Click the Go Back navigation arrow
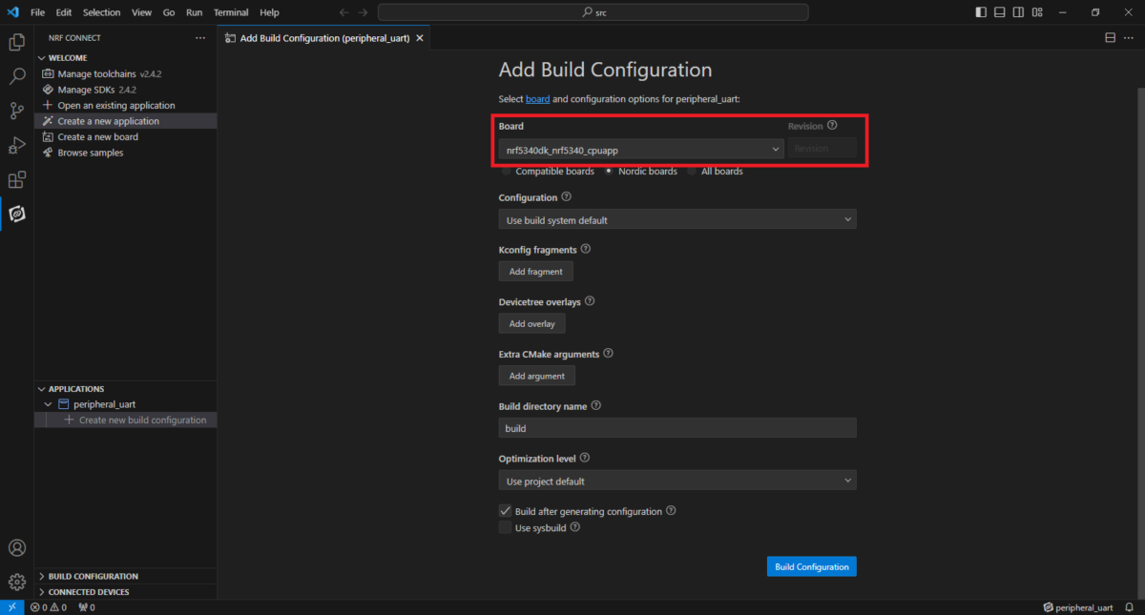Screen dimensions: 1145x615 coord(344,12)
